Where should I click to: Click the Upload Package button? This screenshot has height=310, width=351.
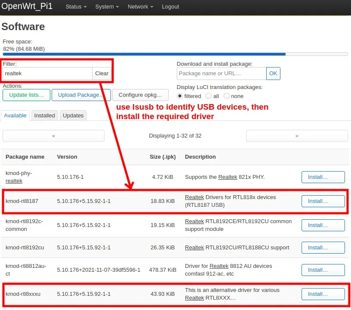tap(81, 95)
